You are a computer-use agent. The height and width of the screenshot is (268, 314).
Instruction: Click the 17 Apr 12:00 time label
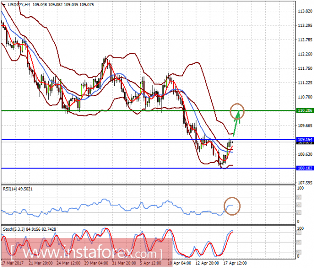coord(235,263)
